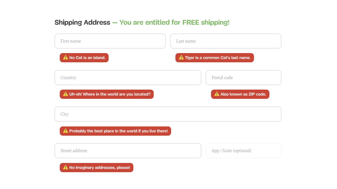This screenshot has width=337, height=189.
Task: Click the Street address field
Action: [128, 151]
